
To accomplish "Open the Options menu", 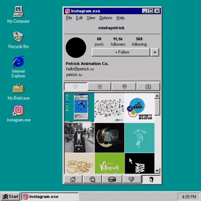I will coord(106,18).
